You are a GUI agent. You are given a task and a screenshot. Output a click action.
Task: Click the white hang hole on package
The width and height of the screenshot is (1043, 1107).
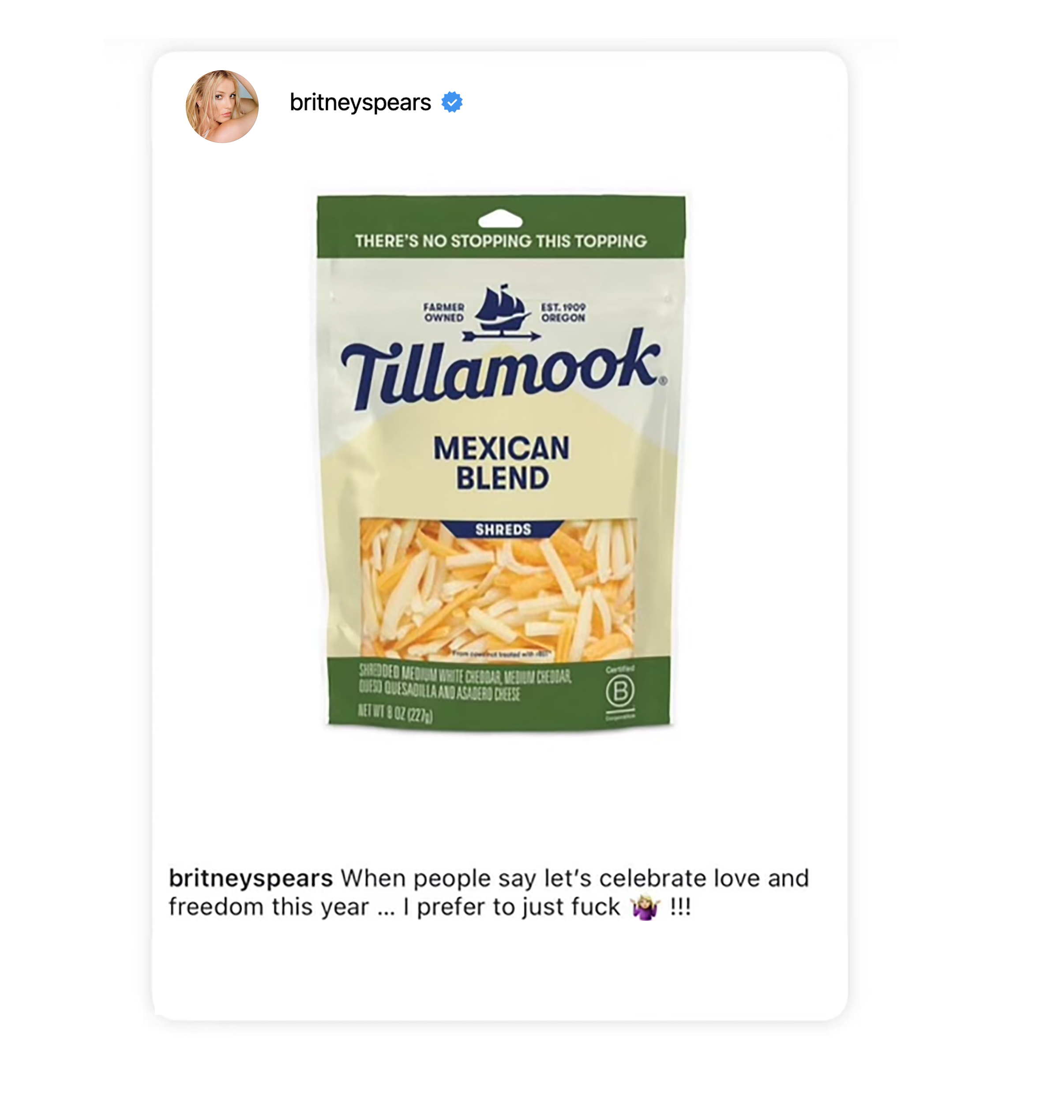tap(500, 218)
